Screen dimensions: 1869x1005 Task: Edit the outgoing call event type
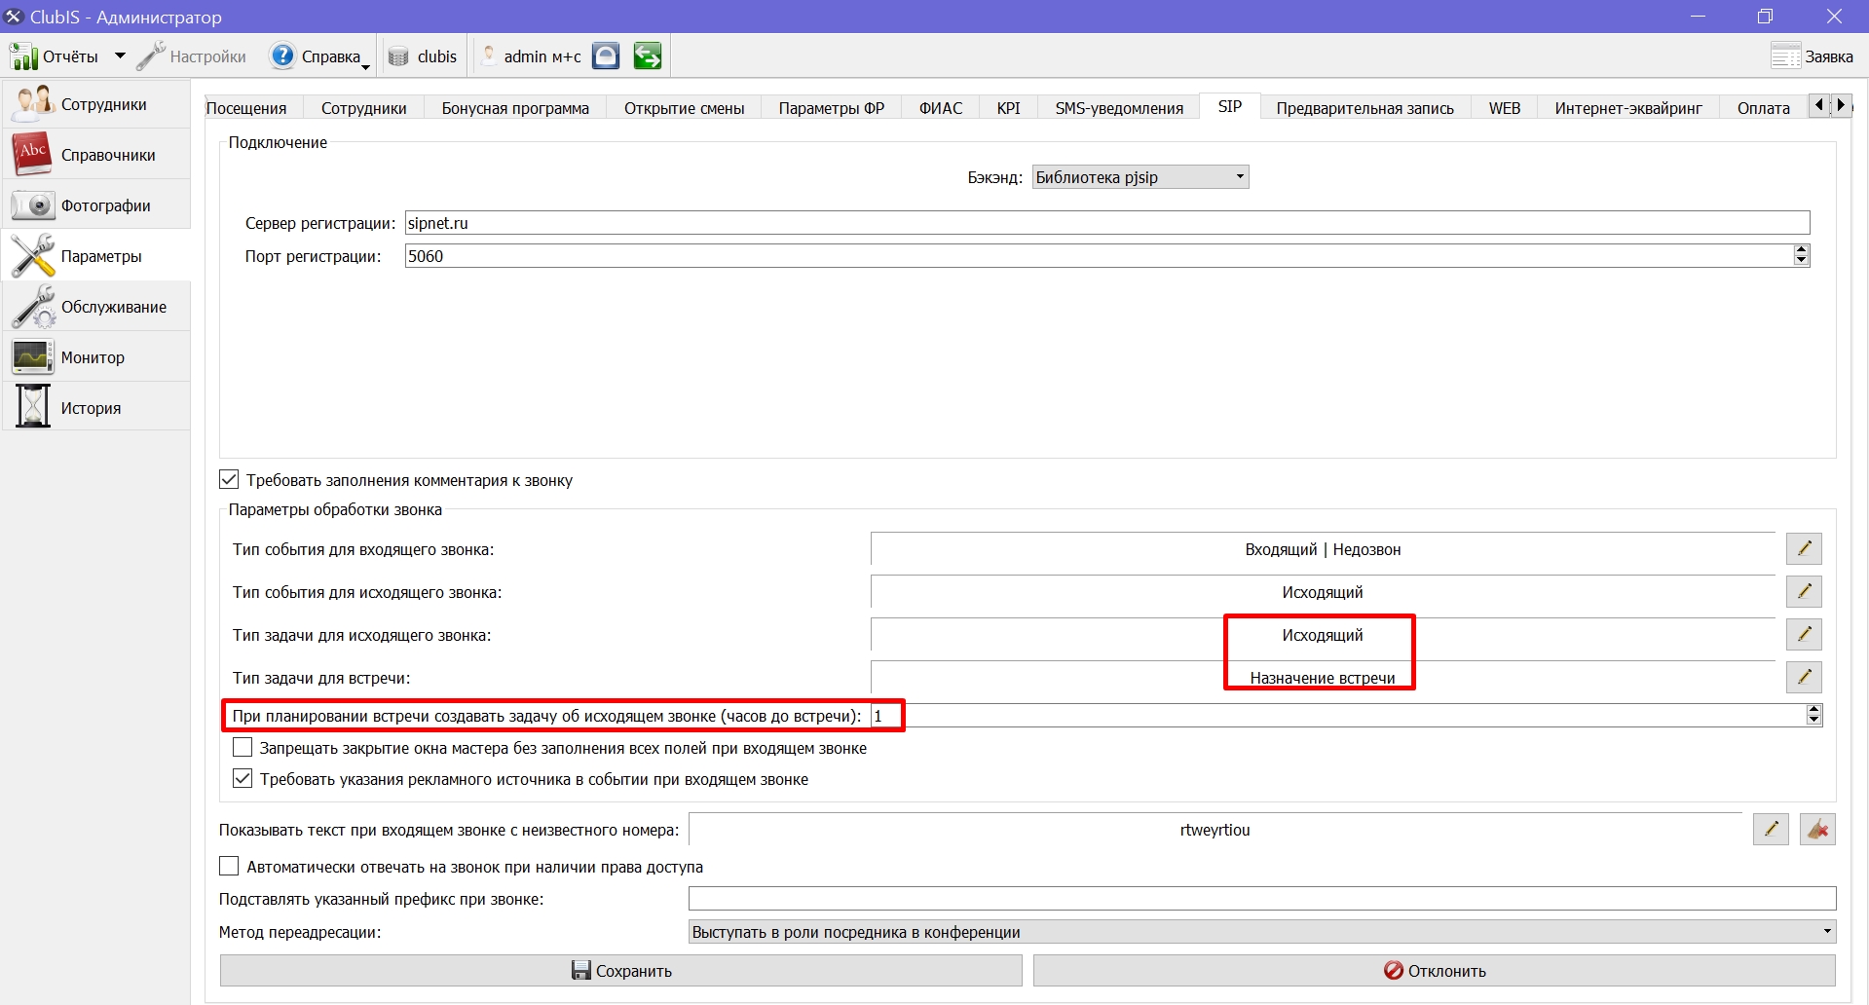(x=1804, y=591)
